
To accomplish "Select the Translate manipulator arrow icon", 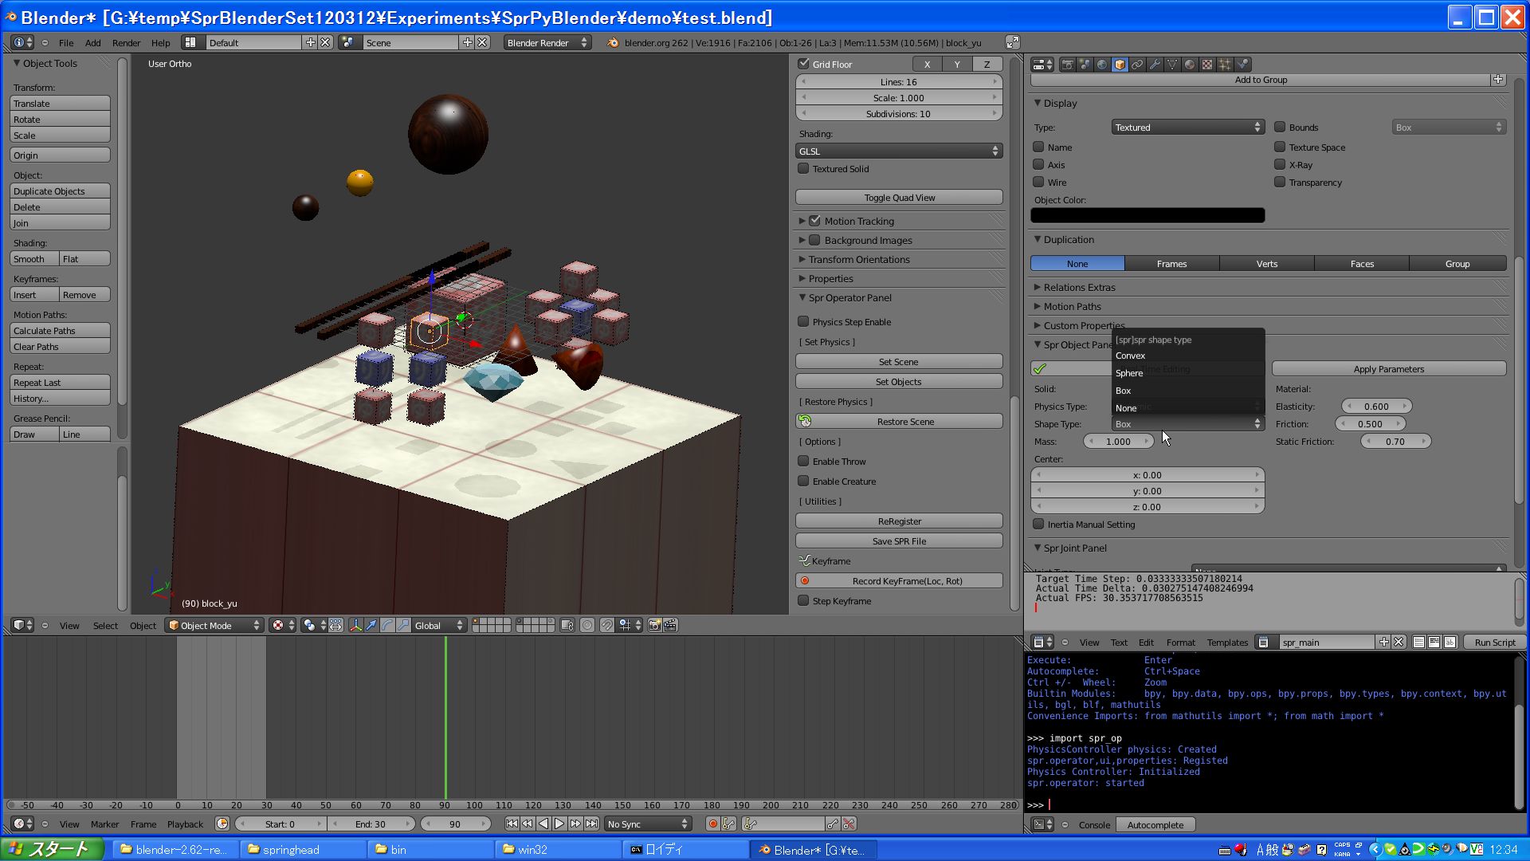I will click(371, 625).
